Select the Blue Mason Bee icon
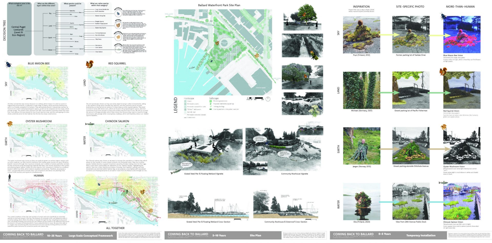This screenshot has width=492, height=243. click(x=8, y=64)
